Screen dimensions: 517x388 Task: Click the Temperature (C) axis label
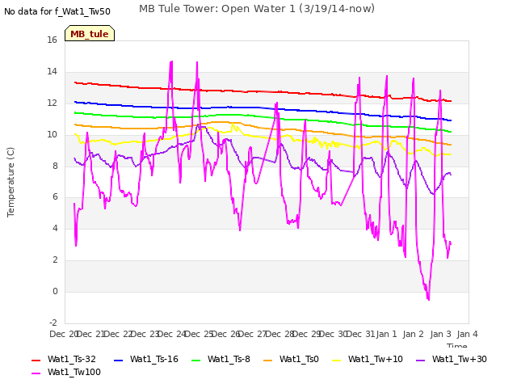(11, 182)
